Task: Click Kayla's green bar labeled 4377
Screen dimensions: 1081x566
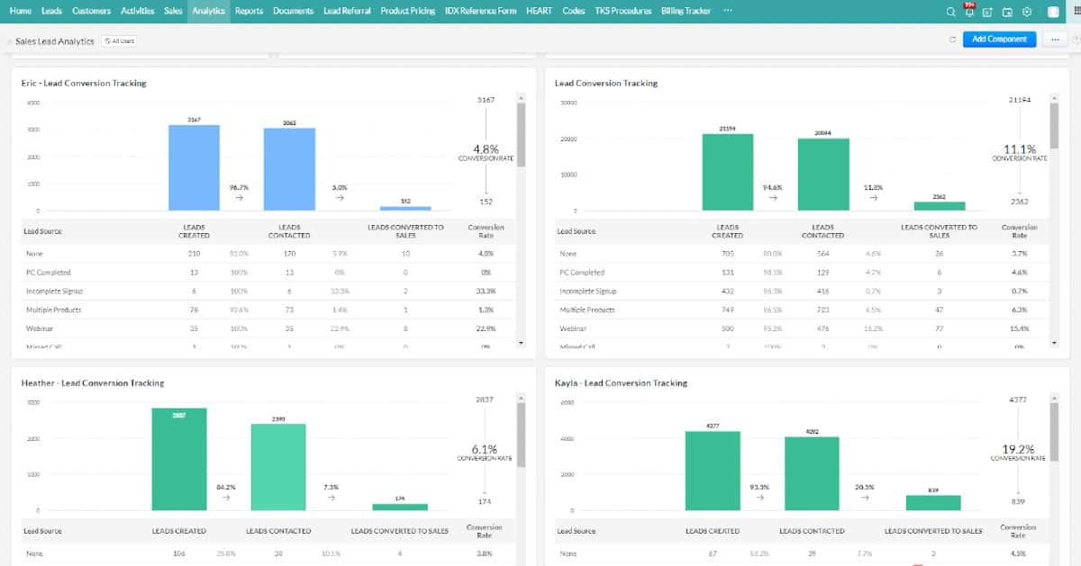Action: coord(713,471)
